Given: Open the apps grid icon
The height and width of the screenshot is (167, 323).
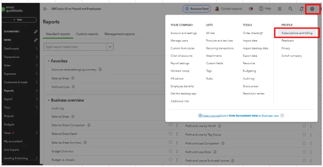Looking at the screenshot, I should point(279,9).
